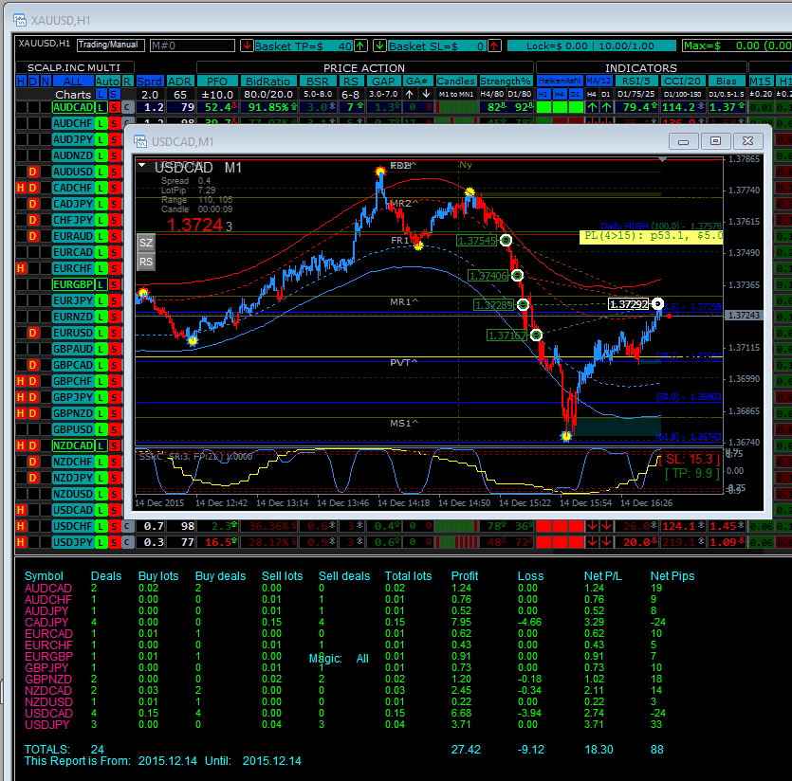The height and width of the screenshot is (781, 792).
Task: Sort by the CCI/20 column header
Action: tap(682, 82)
